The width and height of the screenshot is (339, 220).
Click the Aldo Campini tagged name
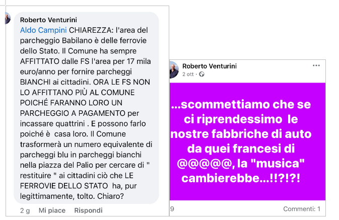pos(43,30)
